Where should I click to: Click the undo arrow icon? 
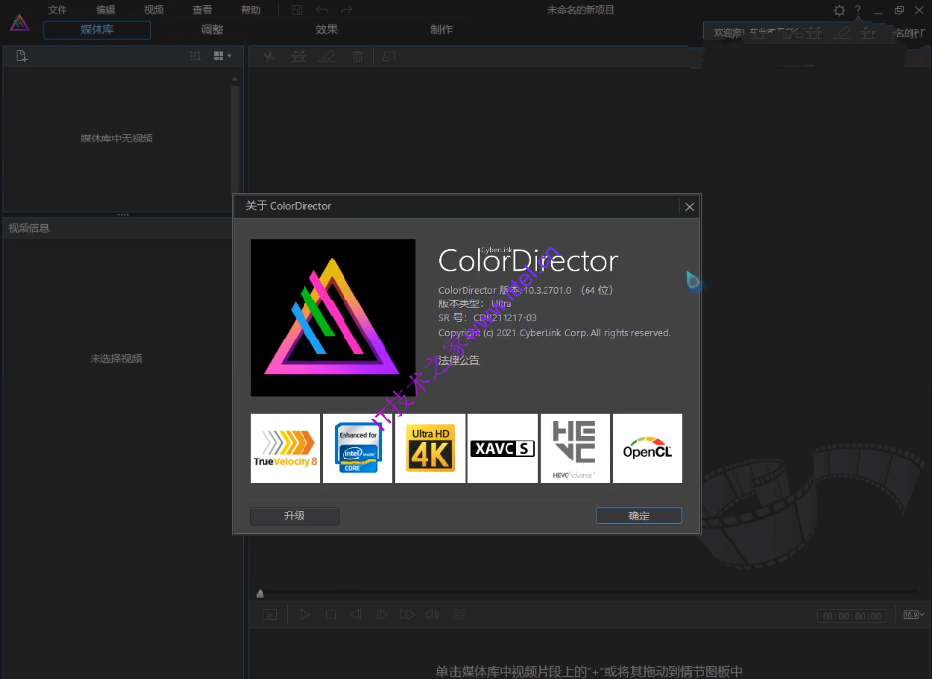pyautogui.click(x=321, y=10)
